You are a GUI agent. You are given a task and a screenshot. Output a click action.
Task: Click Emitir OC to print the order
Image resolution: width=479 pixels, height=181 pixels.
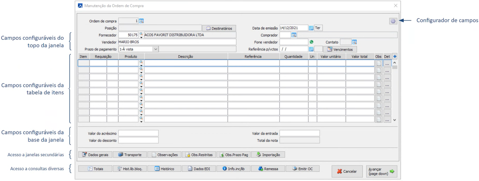pyautogui.click(x=302, y=168)
